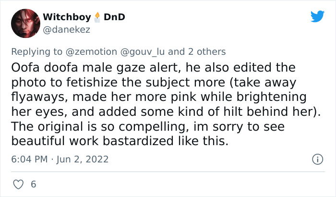Viewport: 336px width, 197px height.
Task: Click the Twitter bird logo
Action: tap(317, 17)
